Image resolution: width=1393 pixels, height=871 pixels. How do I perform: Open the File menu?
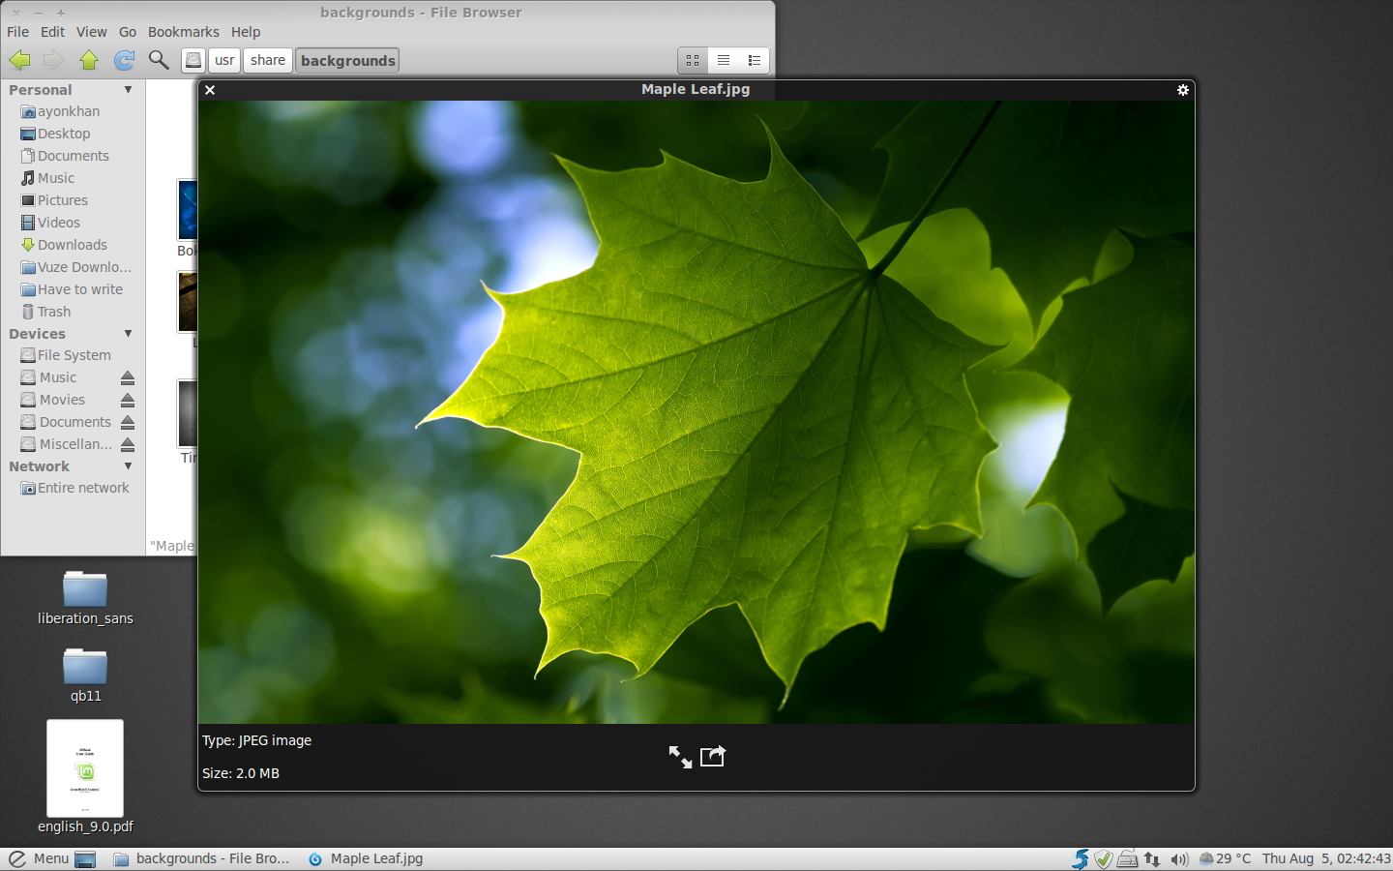17,32
